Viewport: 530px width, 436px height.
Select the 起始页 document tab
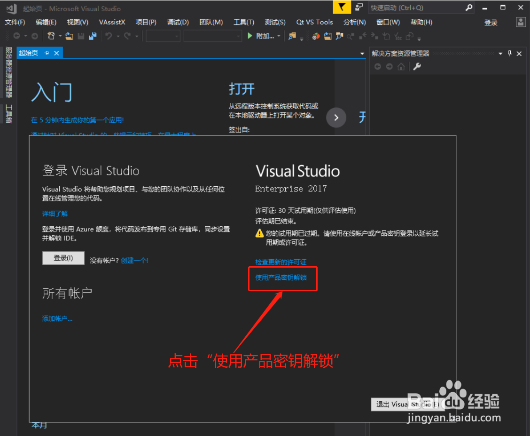tap(28, 53)
